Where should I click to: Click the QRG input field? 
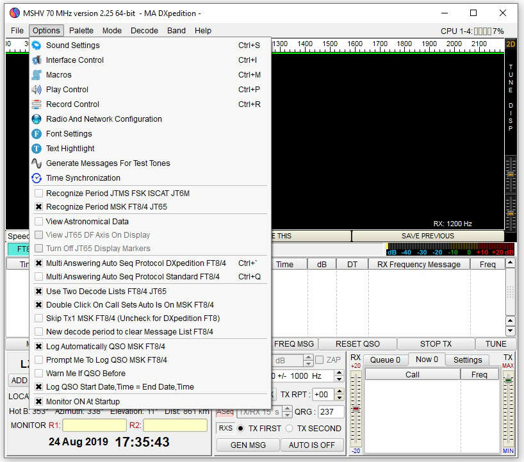(331, 412)
